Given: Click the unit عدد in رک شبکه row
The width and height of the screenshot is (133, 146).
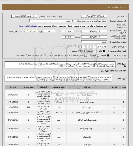Looking at the screenshot, I should click(x=59, y=137).
